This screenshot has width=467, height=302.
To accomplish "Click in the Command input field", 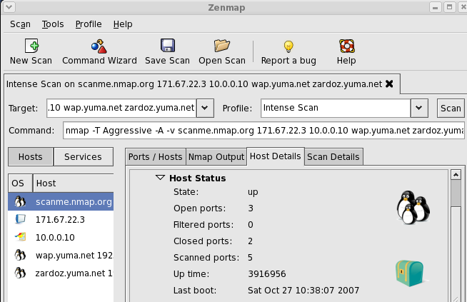I will pyautogui.click(x=263, y=131).
